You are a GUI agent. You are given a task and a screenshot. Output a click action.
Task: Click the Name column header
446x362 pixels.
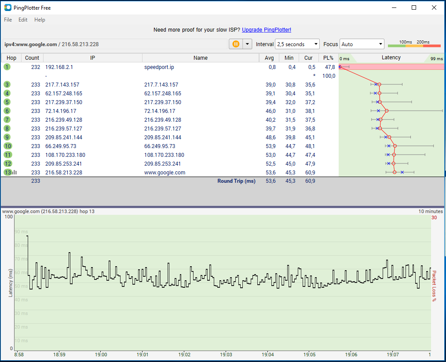coord(201,58)
